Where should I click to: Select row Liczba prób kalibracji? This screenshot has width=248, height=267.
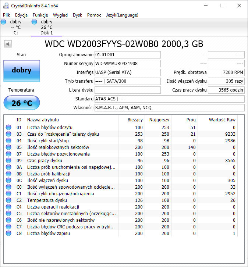(x=120, y=174)
